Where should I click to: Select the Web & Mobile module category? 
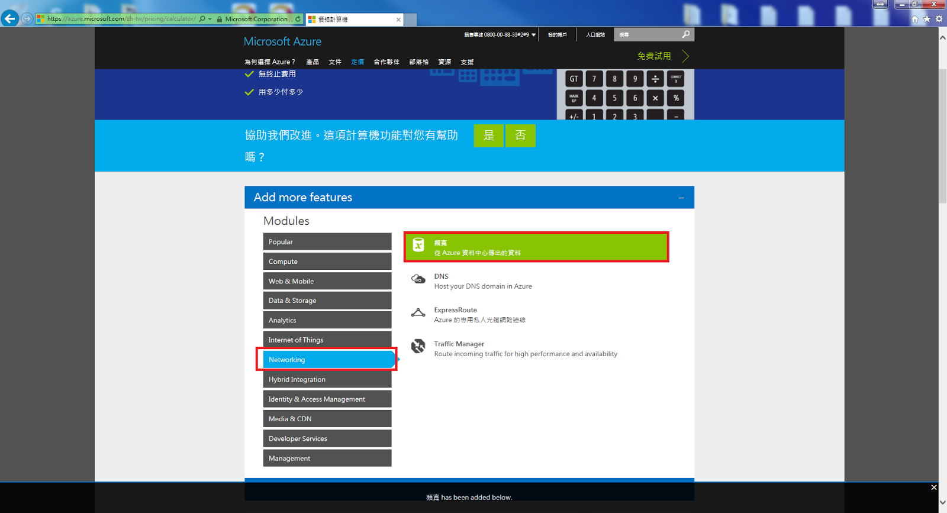tap(327, 281)
